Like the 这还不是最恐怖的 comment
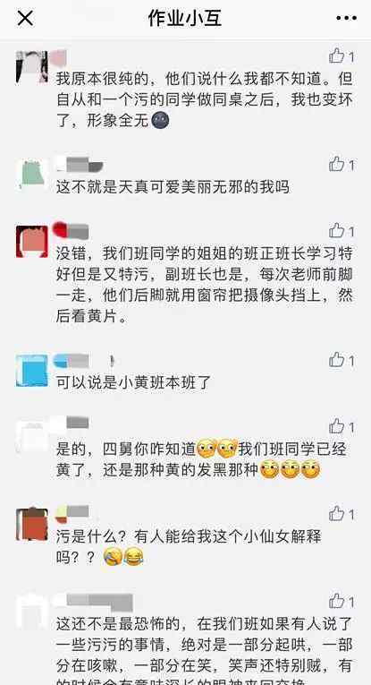Image resolution: width=371 pixels, height=685 pixels. click(341, 601)
